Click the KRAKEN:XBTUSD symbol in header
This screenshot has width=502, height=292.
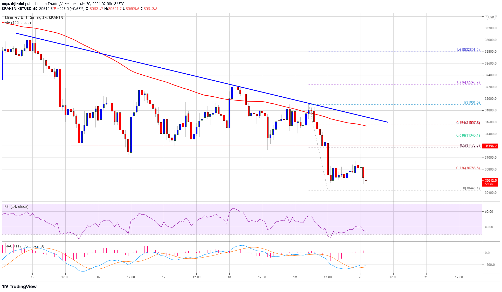coord(17,9)
